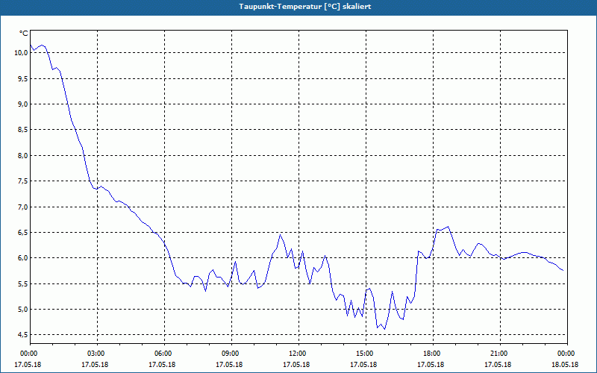Click the 8,0 y-axis value
597x373 pixels.
click(x=23, y=155)
